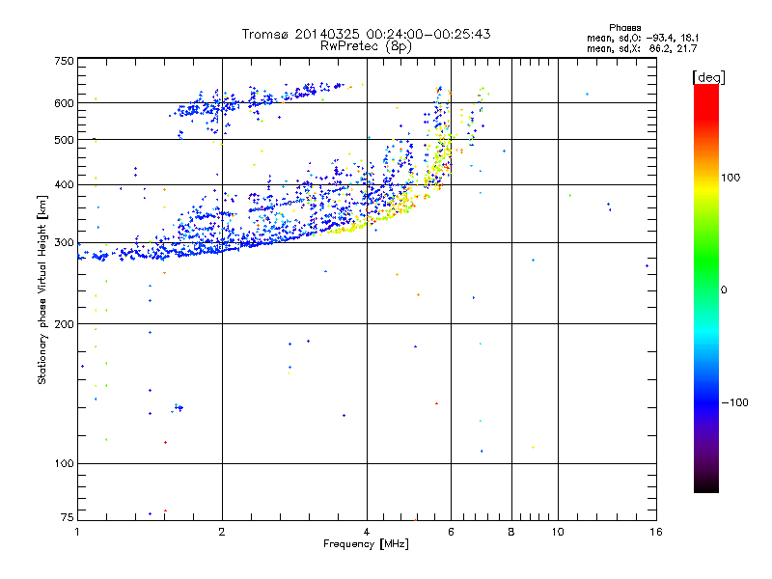This screenshot has width=772, height=579.
Task: Click the Phases header label
Action: click(624, 28)
